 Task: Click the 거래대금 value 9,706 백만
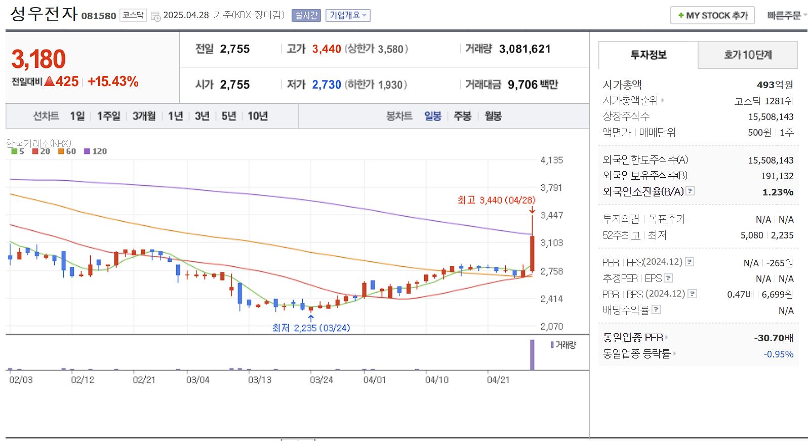[x=533, y=85]
